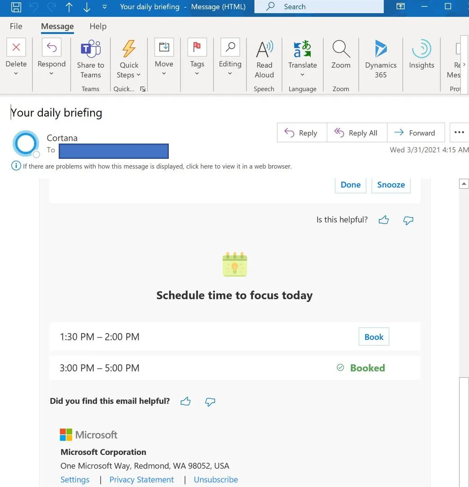Open the Privacy Statement link

142,479
